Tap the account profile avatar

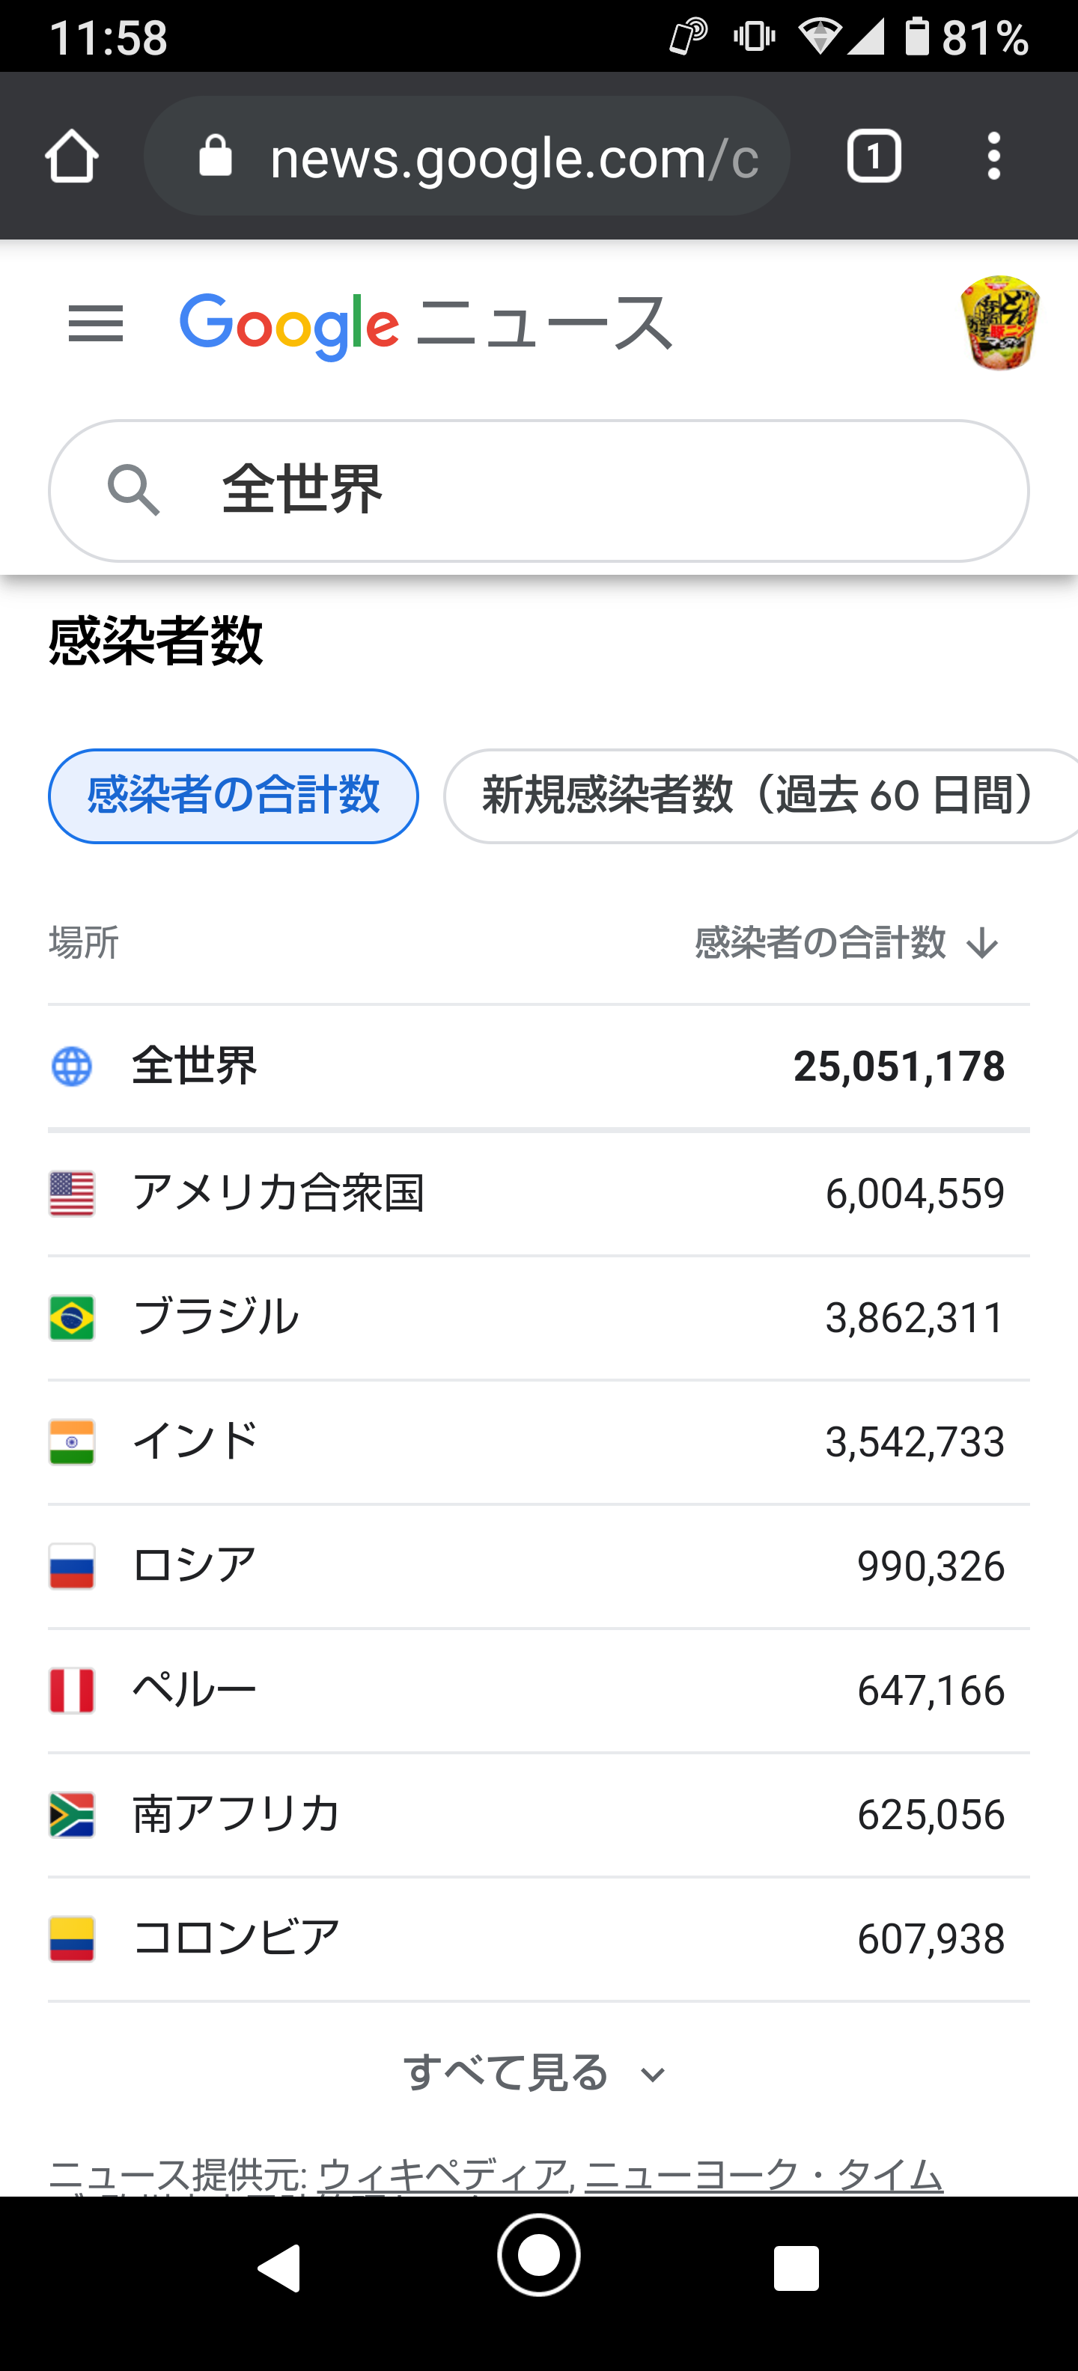pyautogui.click(x=999, y=323)
